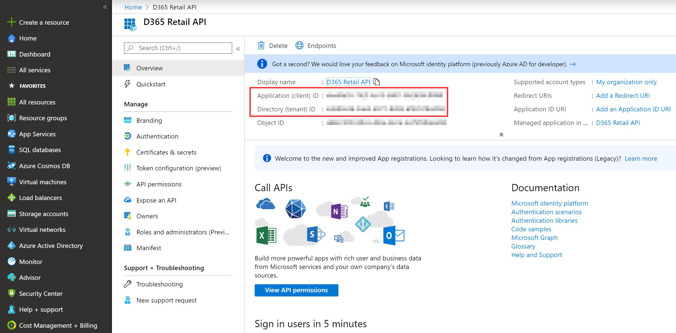The image size is (676, 333).
Task: Click the View API permissions button
Action: (x=296, y=290)
